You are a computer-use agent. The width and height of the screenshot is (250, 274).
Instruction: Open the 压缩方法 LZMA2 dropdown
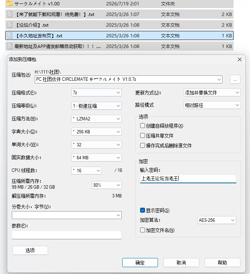pos(97,119)
